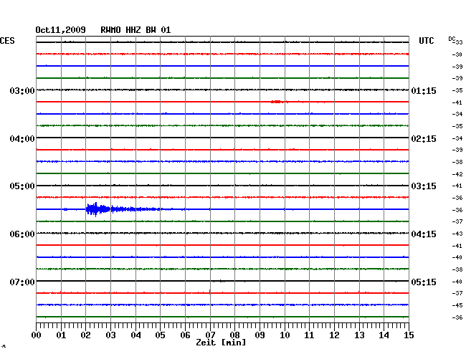
Task: Select the 01:15 UTC time label
Action: click(424, 90)
